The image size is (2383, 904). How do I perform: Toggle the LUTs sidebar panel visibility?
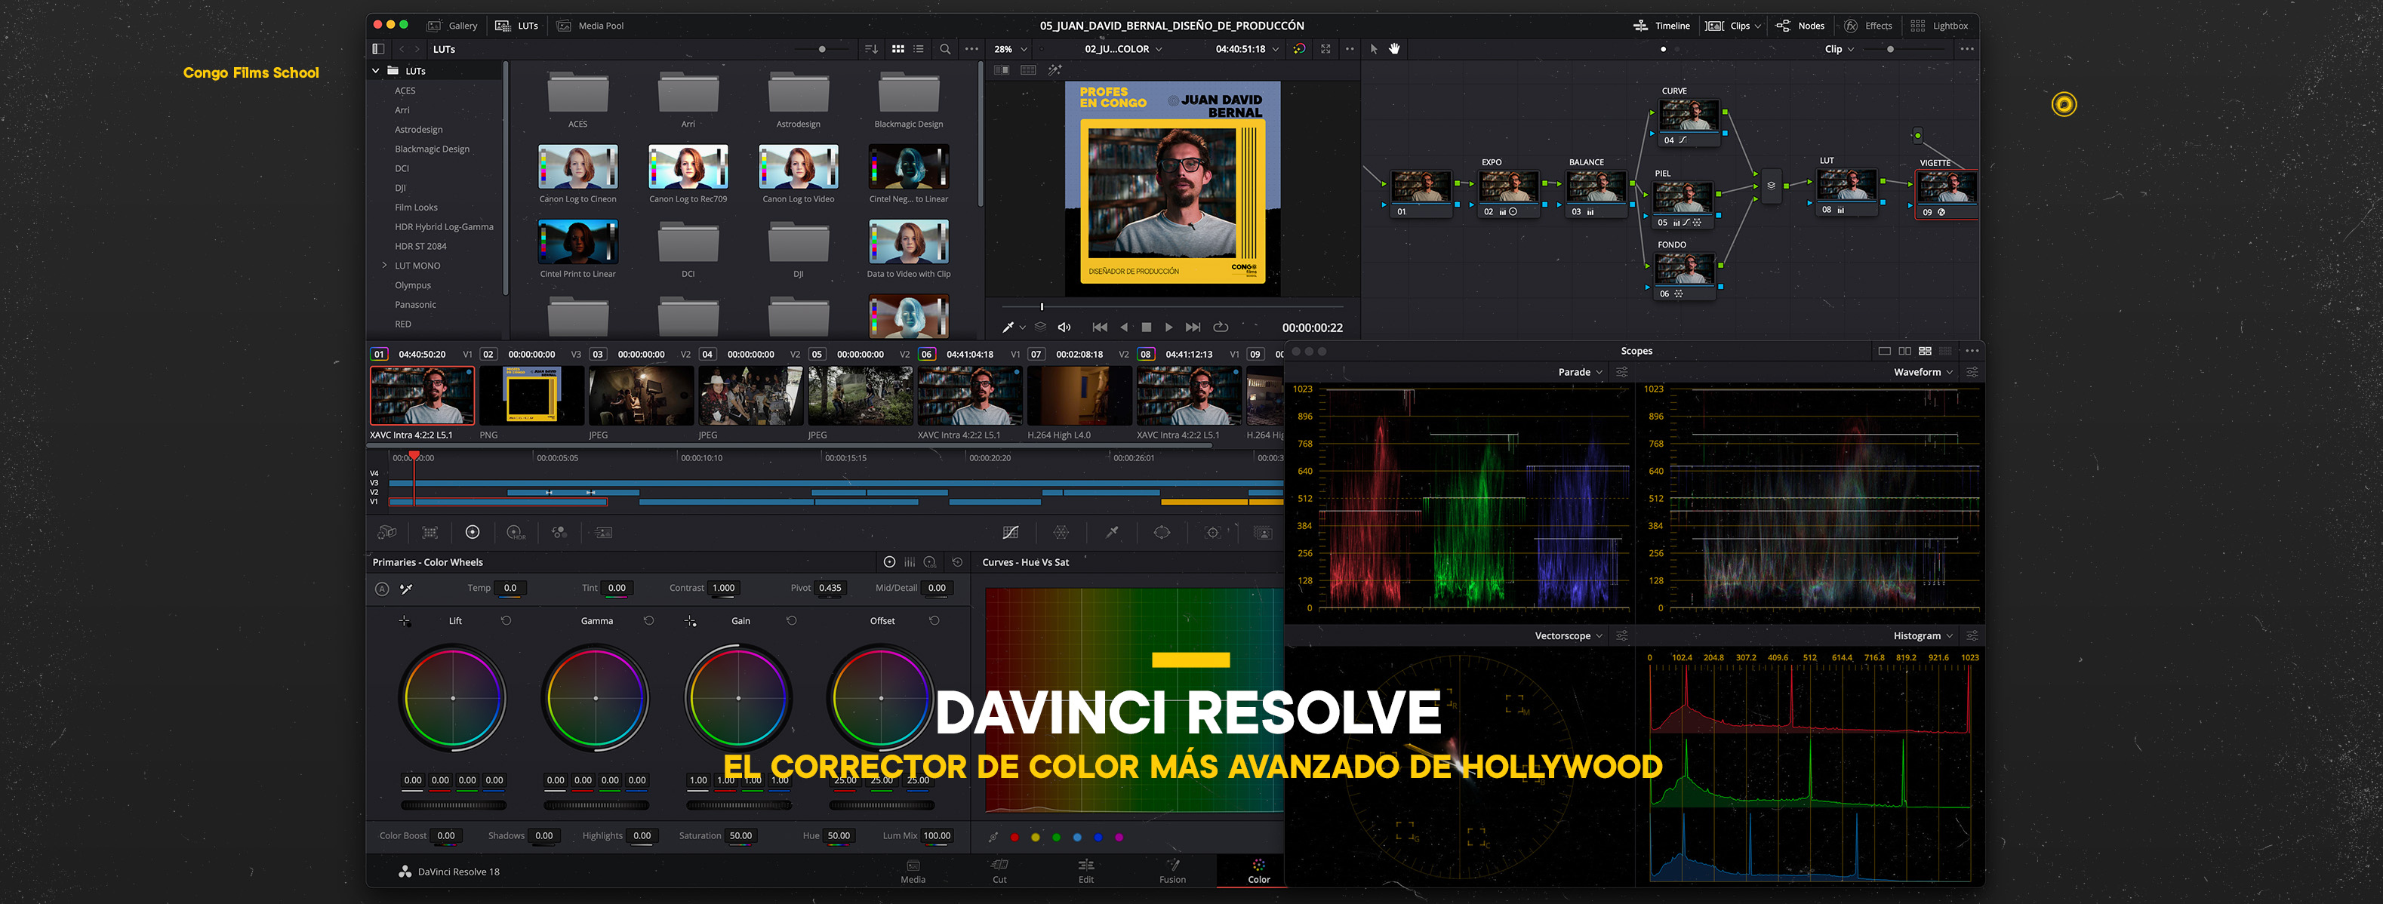(x=377, y=49)
